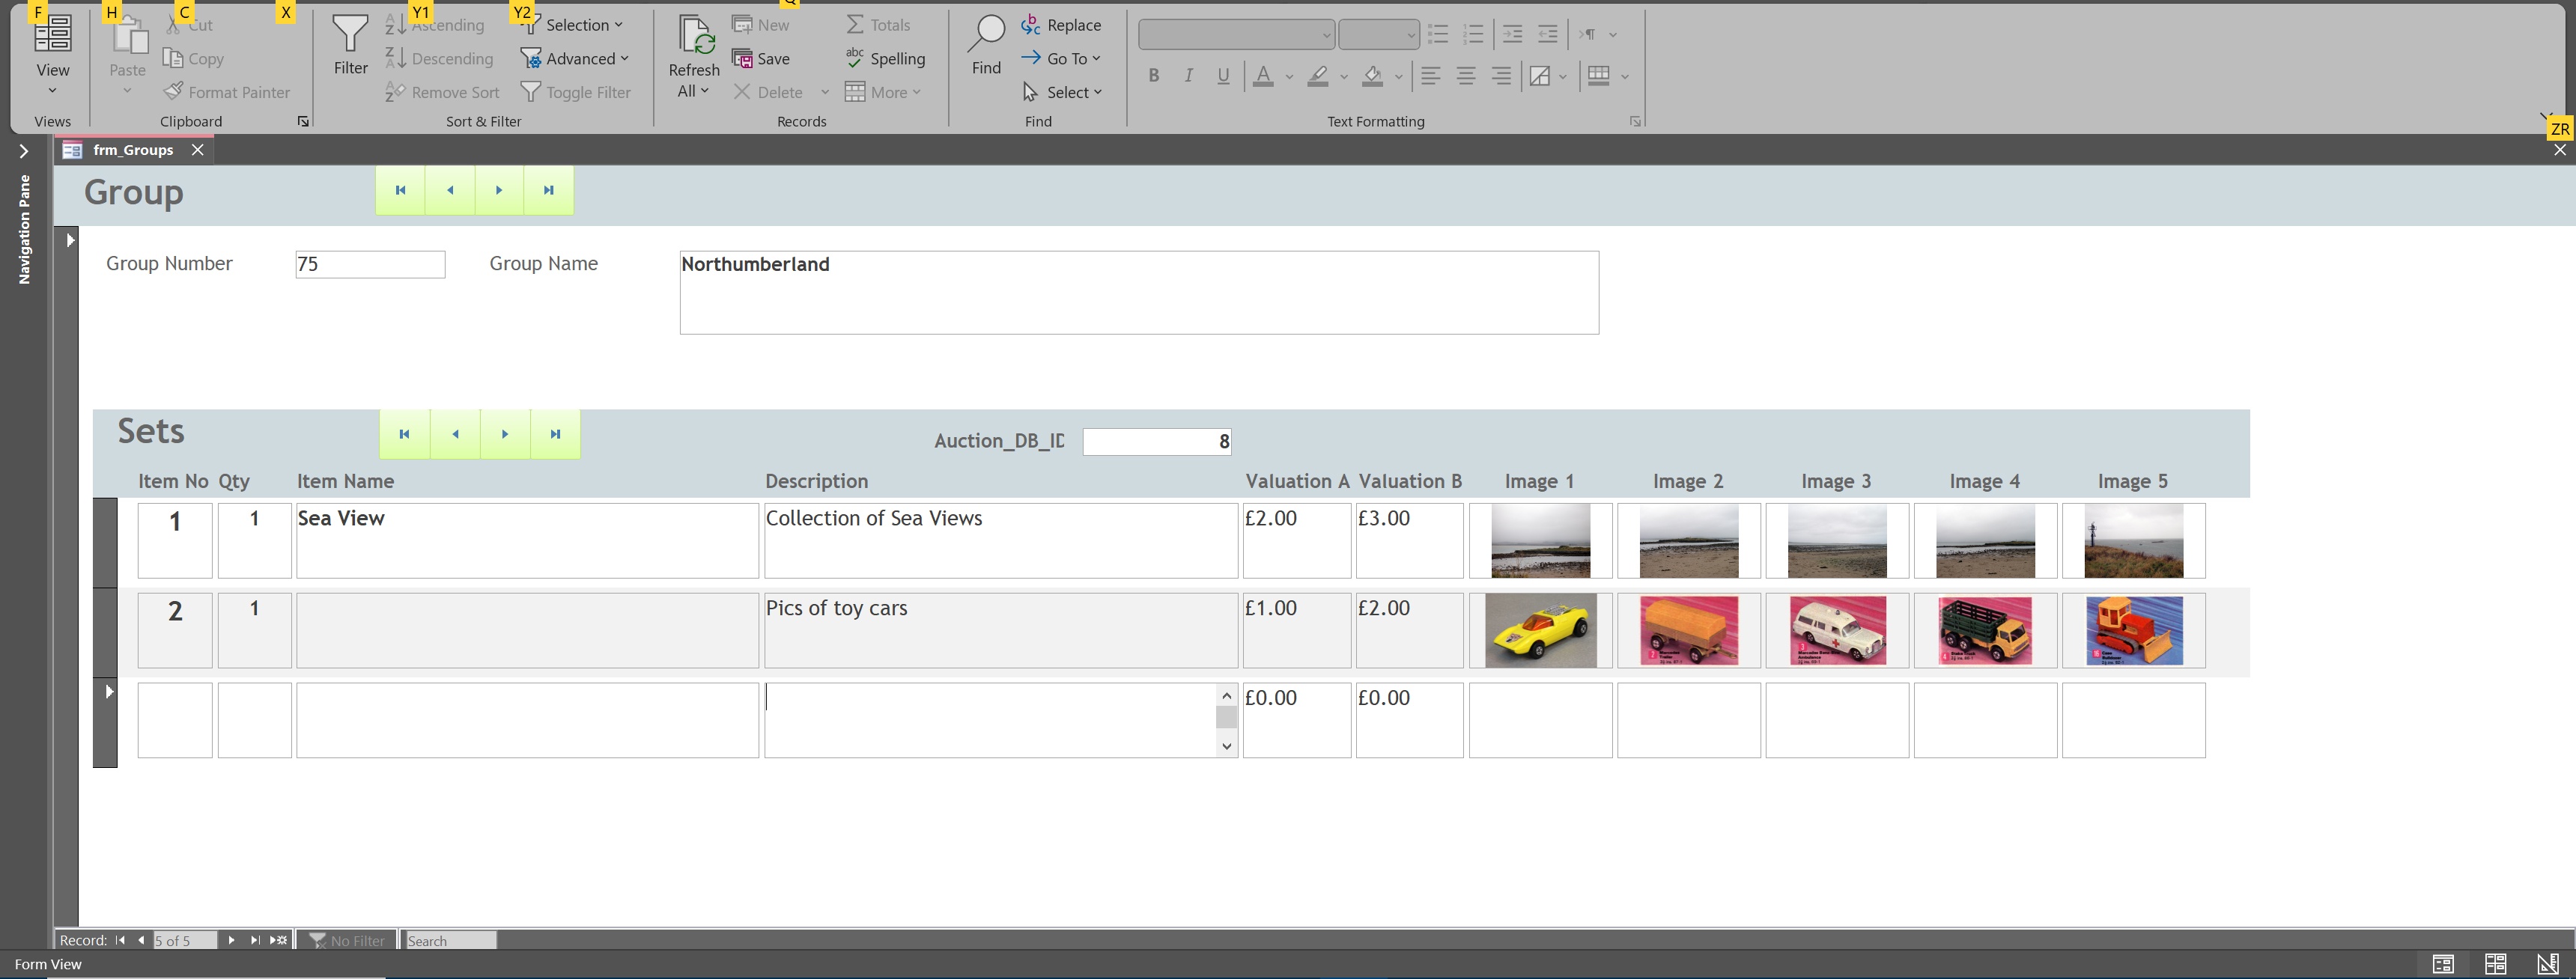
Task: Expand the Advanced filter options dropdown
Action: [580, 59]
